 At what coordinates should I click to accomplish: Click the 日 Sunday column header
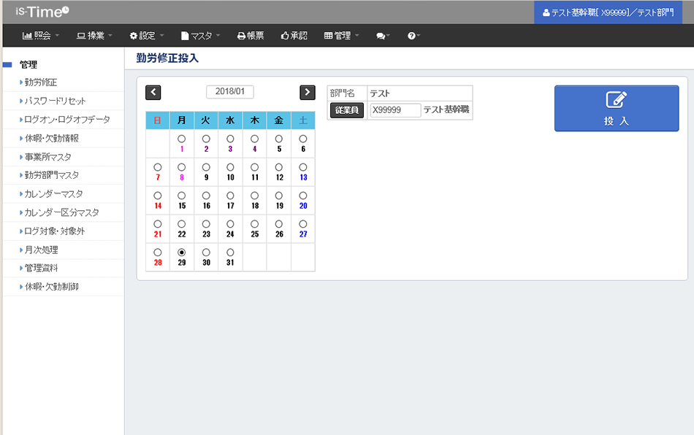[x=158, y=120]
